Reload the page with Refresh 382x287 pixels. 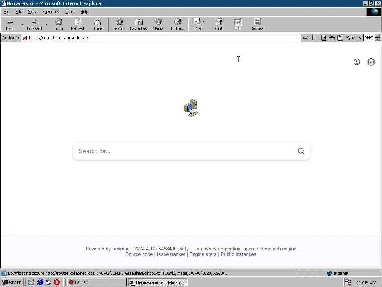click(x=78, y=24)
